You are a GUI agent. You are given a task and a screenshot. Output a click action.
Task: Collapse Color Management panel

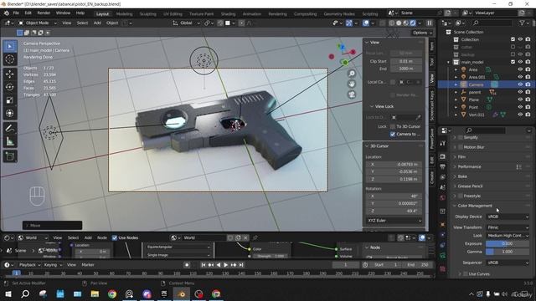pos(475,206)
